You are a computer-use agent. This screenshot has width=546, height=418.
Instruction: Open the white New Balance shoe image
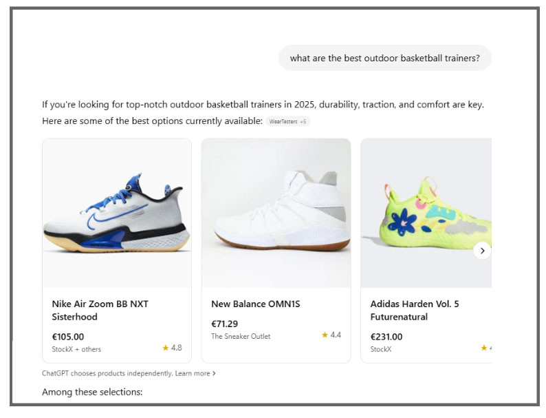276,213
